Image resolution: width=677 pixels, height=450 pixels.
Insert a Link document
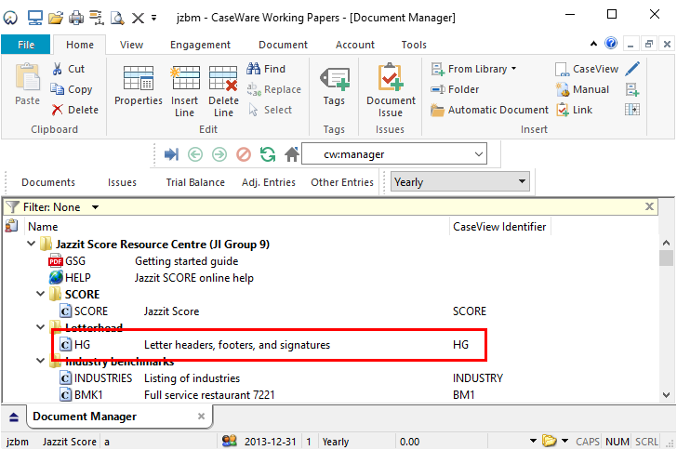point(575,110)
